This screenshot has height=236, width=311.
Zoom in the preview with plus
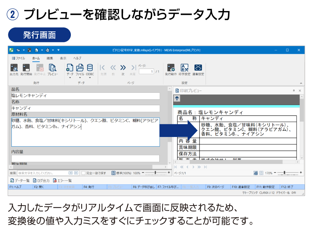[x=301, y=173]
